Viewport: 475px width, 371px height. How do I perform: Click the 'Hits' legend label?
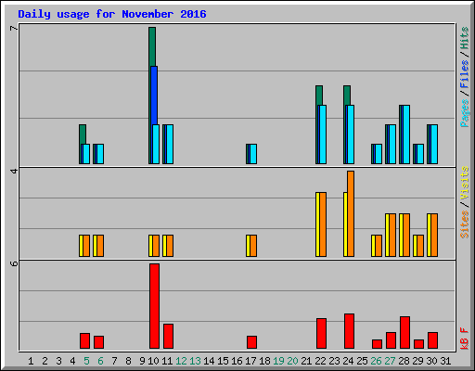(464, 38)
